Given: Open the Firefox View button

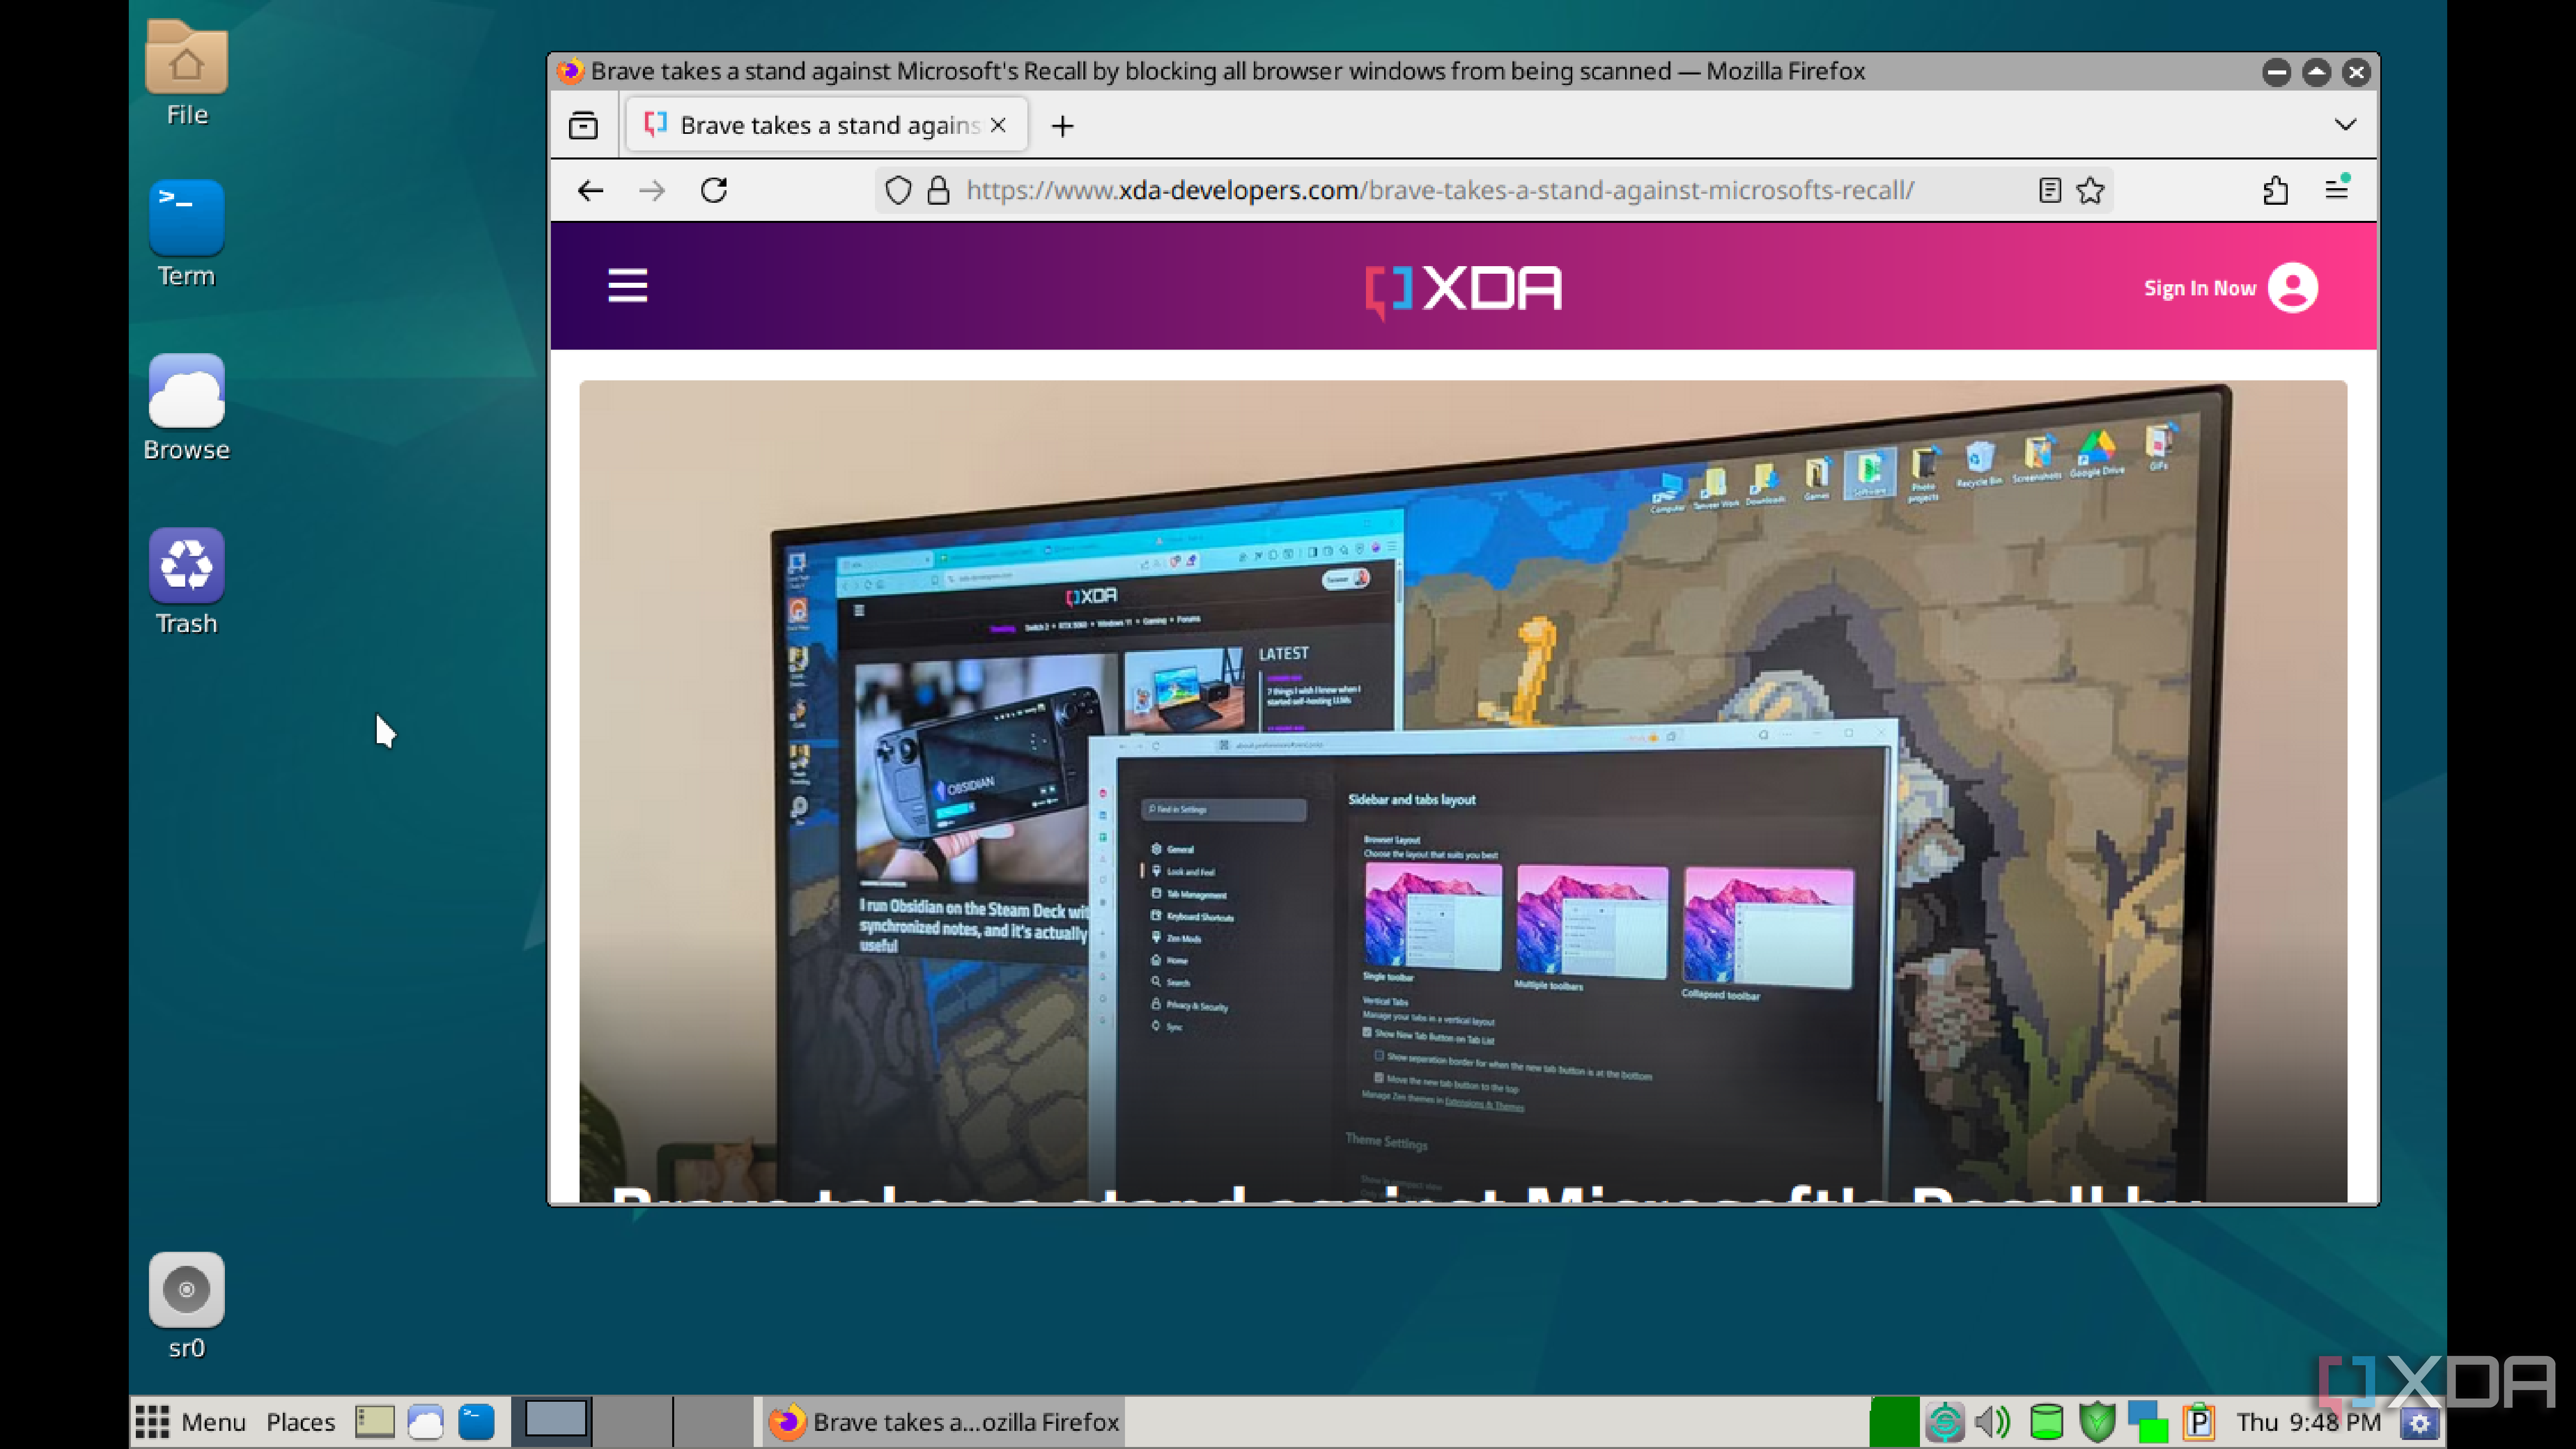Looking at the screenshot, I should coord(583,125).
